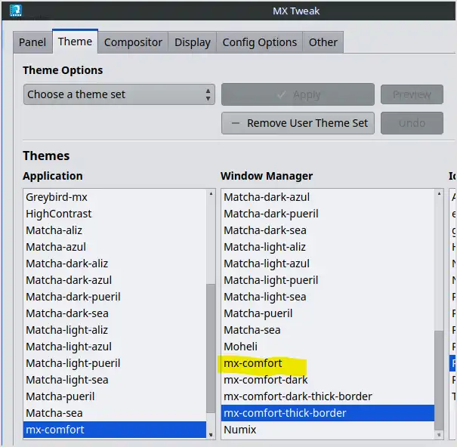The image size is (457, 447).
Task: Switch to the Compositor tab
Action: coord(133,42)
